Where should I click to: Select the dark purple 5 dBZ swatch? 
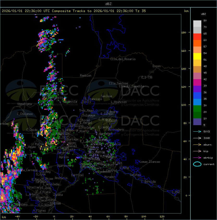click(x=197, y=122)
